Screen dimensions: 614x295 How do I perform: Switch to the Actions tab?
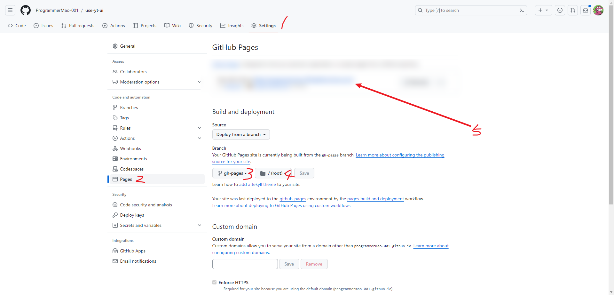pyautogui.click(x=114, y=26)
